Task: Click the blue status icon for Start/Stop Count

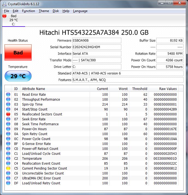Action: (8, 109)
